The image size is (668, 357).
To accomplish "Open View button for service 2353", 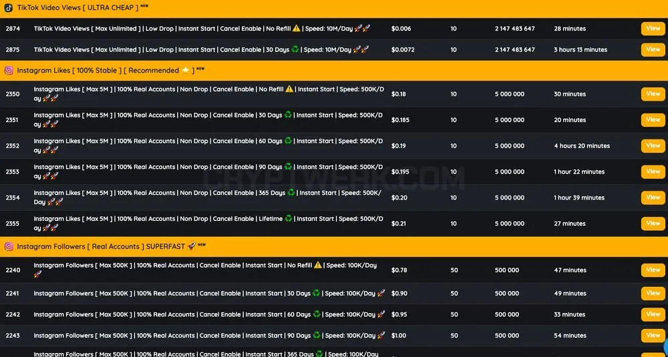I will coord(653,172).
